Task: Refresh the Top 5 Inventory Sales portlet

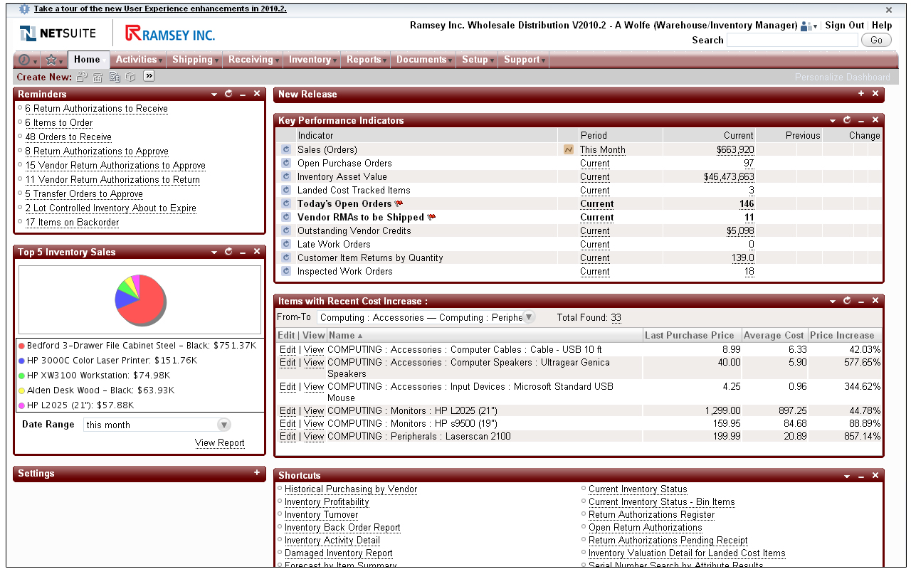Action: 228,252
